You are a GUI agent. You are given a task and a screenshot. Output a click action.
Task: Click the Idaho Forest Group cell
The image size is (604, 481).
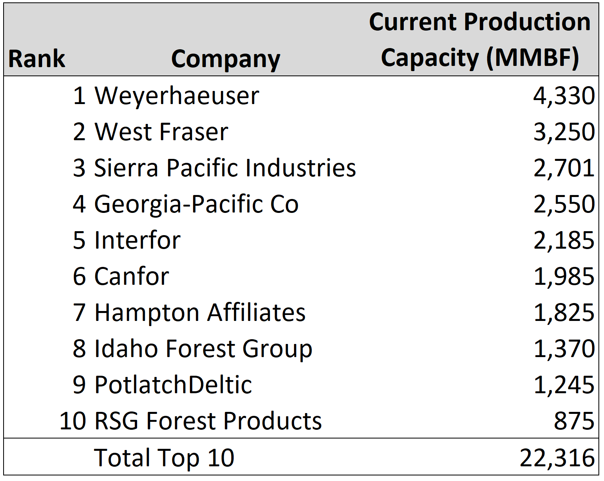point(203,349)
